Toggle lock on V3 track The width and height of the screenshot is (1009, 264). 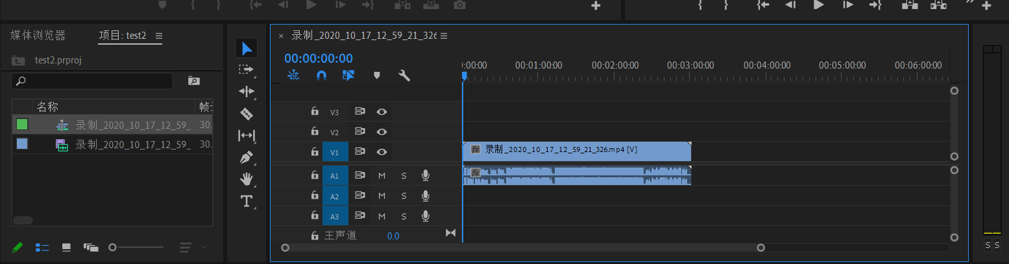pyautogui.click(x=315, y=112)
